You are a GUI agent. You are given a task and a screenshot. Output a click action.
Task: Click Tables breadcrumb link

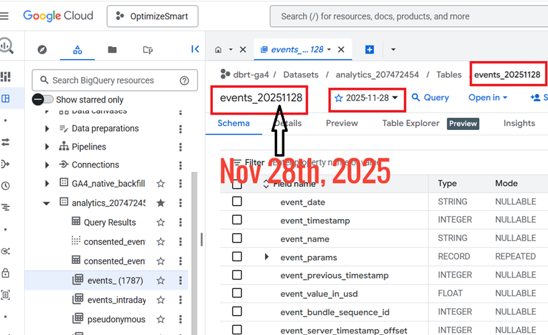click(449, 74)
